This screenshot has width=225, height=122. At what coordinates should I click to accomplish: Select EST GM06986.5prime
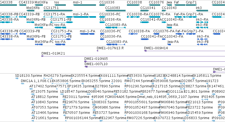(106, 107)
